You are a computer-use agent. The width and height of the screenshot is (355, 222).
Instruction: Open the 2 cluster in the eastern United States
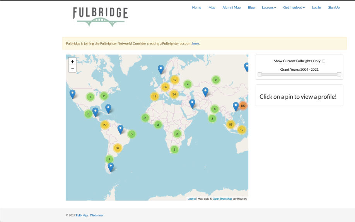pos(104,96)
